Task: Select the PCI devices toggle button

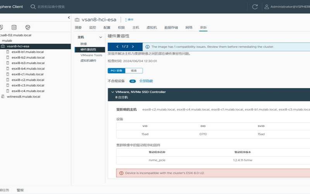Action: (x=117, y=71)
